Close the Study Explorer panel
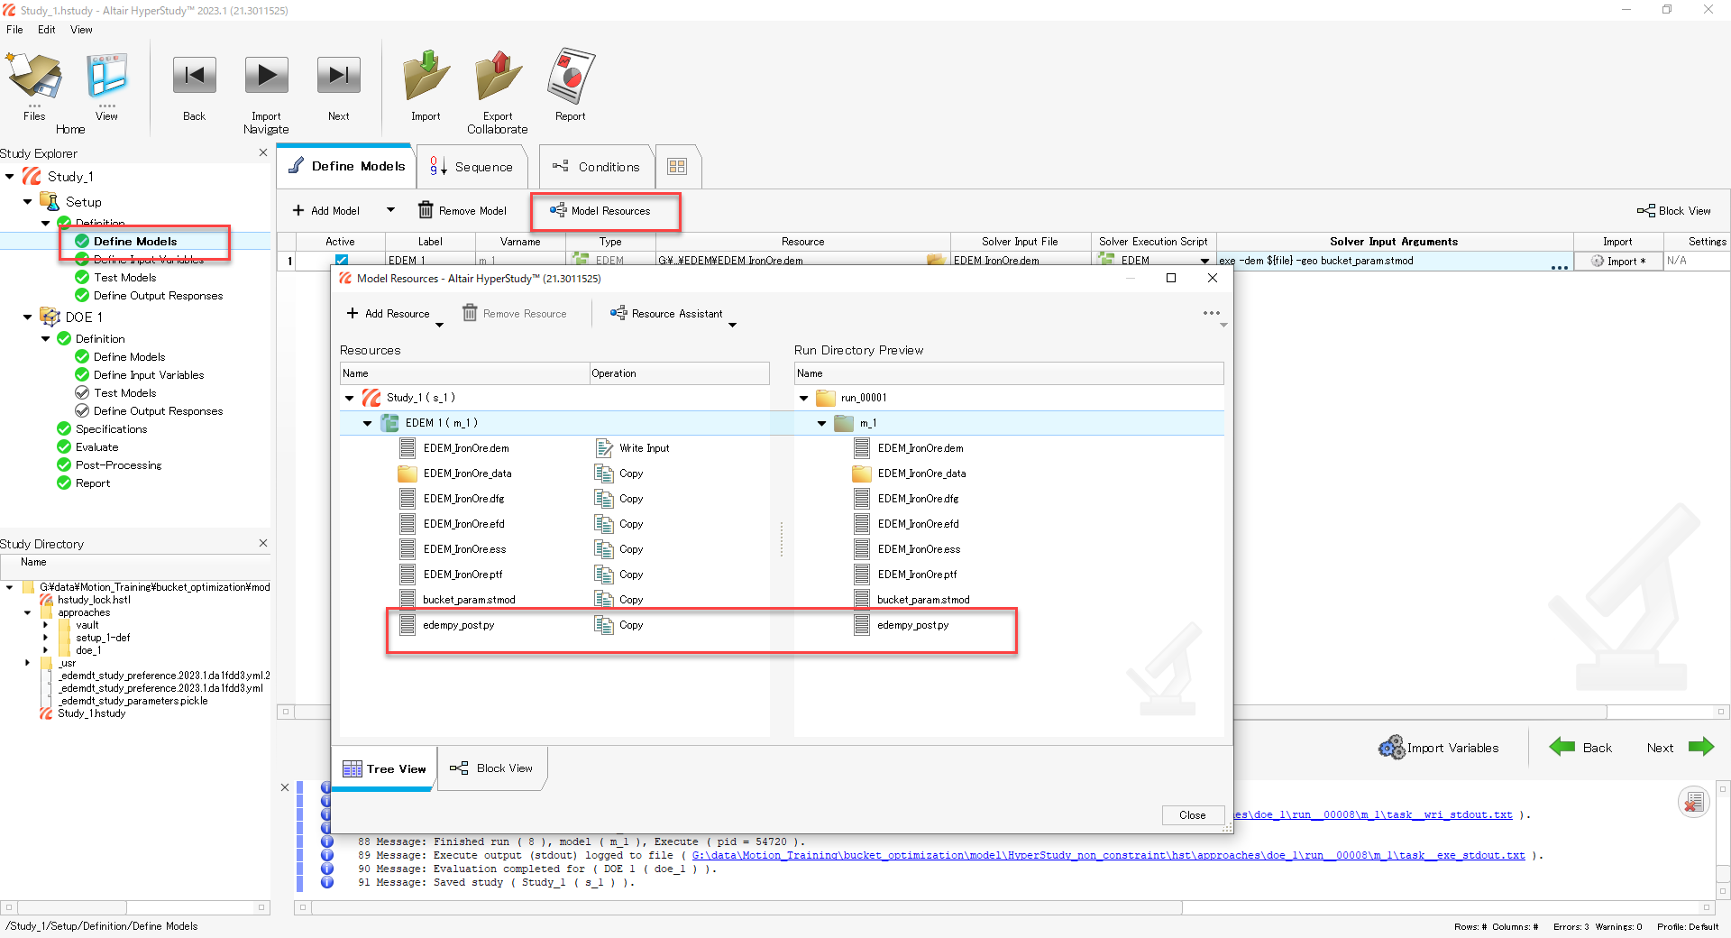 pyautogui.click(x=263, y=152)
